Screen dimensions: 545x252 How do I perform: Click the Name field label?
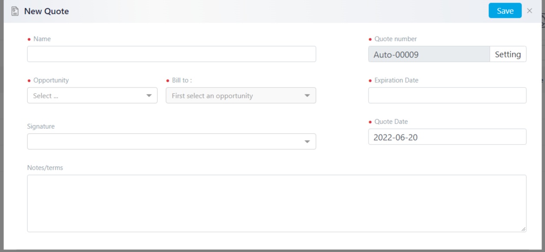(42, 39)
